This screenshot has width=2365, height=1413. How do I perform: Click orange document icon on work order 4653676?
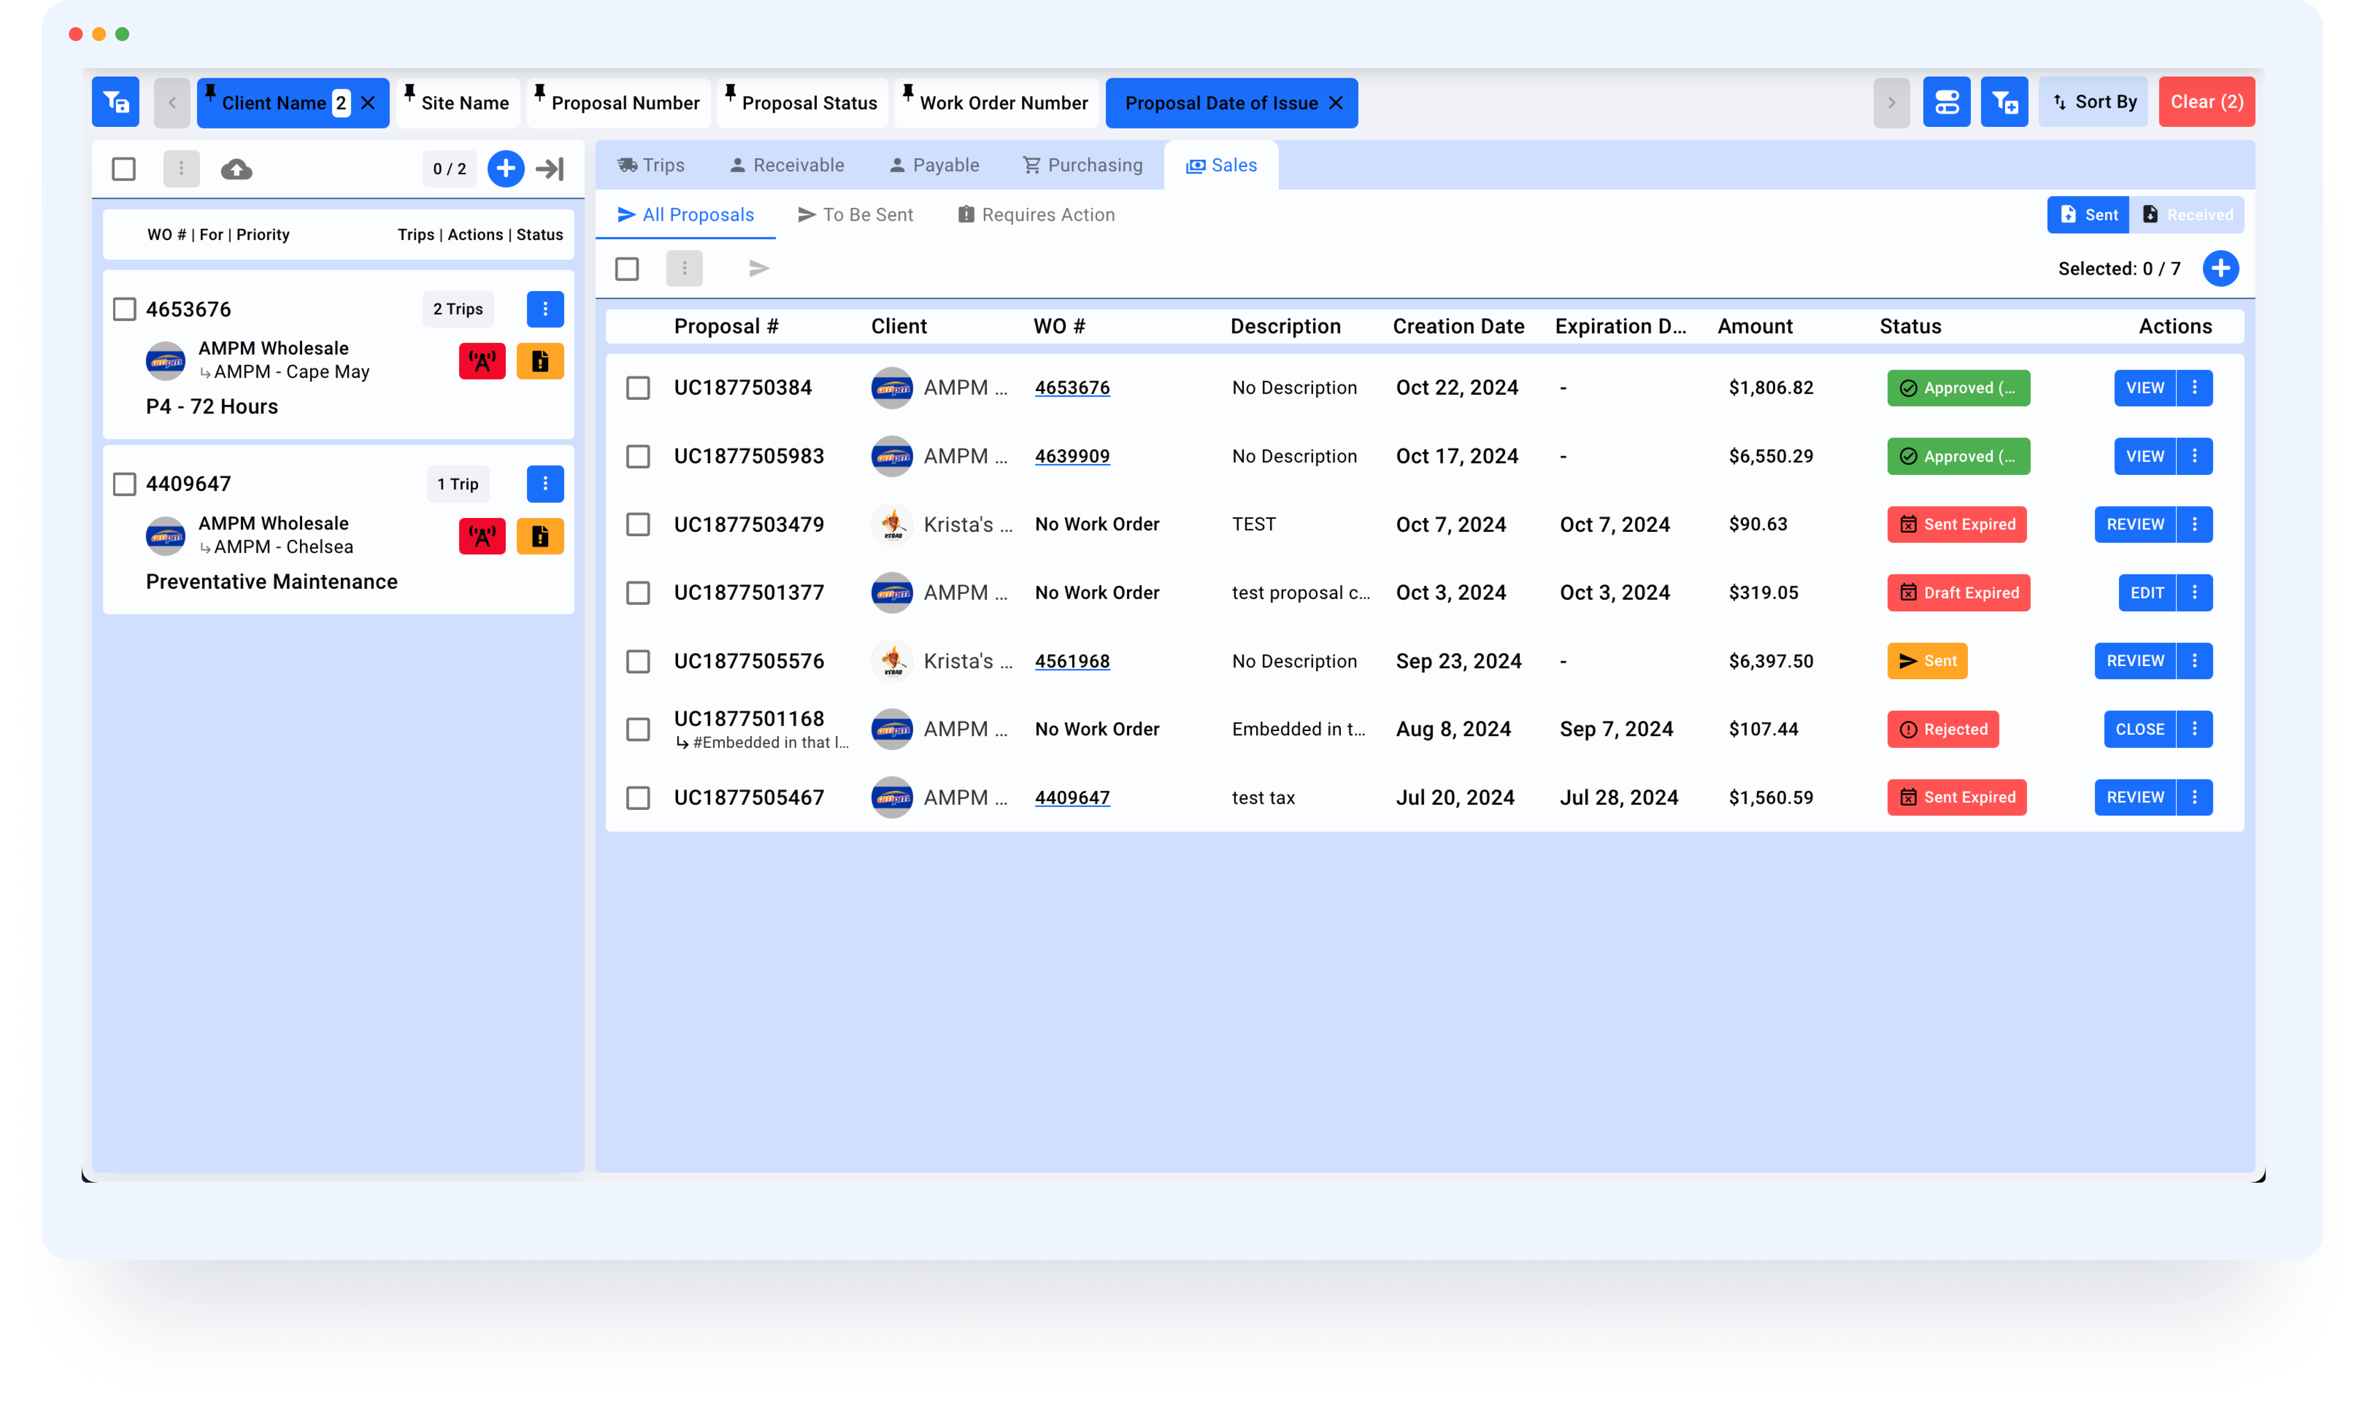540,361
